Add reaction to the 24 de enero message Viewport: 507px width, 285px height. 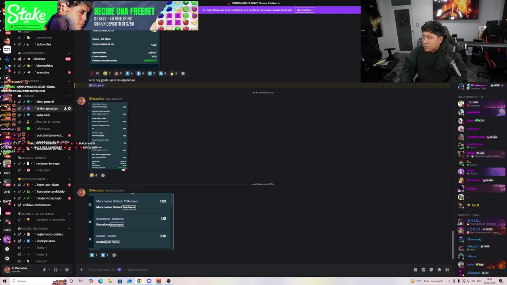[103, 175]
